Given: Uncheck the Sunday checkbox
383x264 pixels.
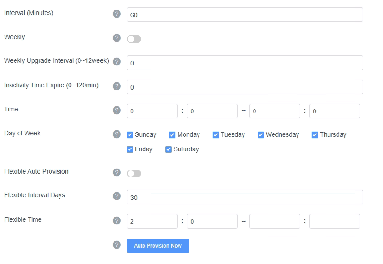Looking at the screenshot, I should coord(130,135).
